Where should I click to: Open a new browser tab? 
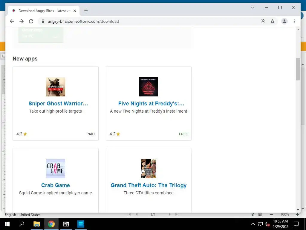click(86, 11)
